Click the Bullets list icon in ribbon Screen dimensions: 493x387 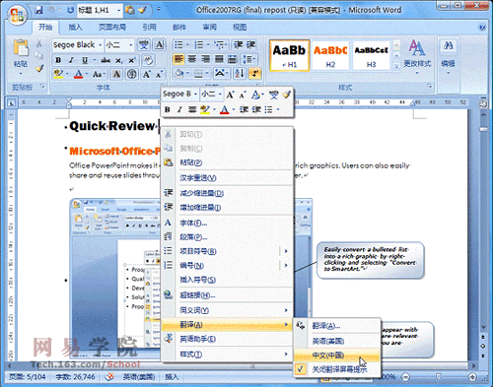[178, 44]
